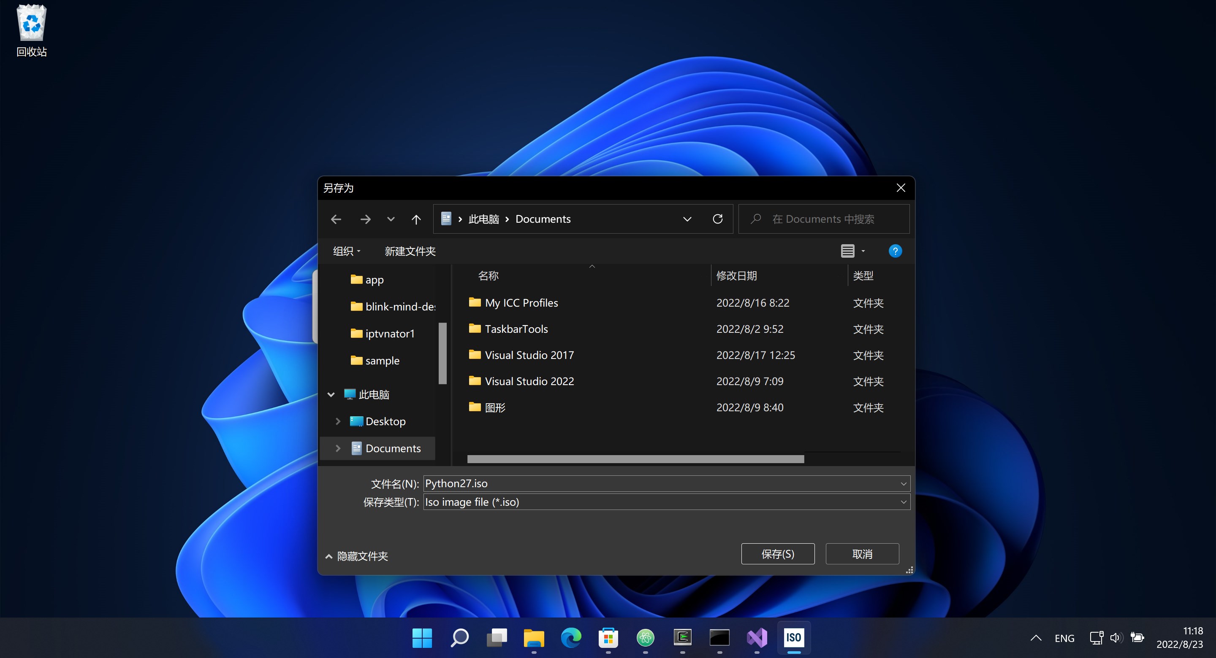Screen dimensions: 1216x658
Task: Click the change view layout icon
Action: pyautogui.click(x=847, y=251)
